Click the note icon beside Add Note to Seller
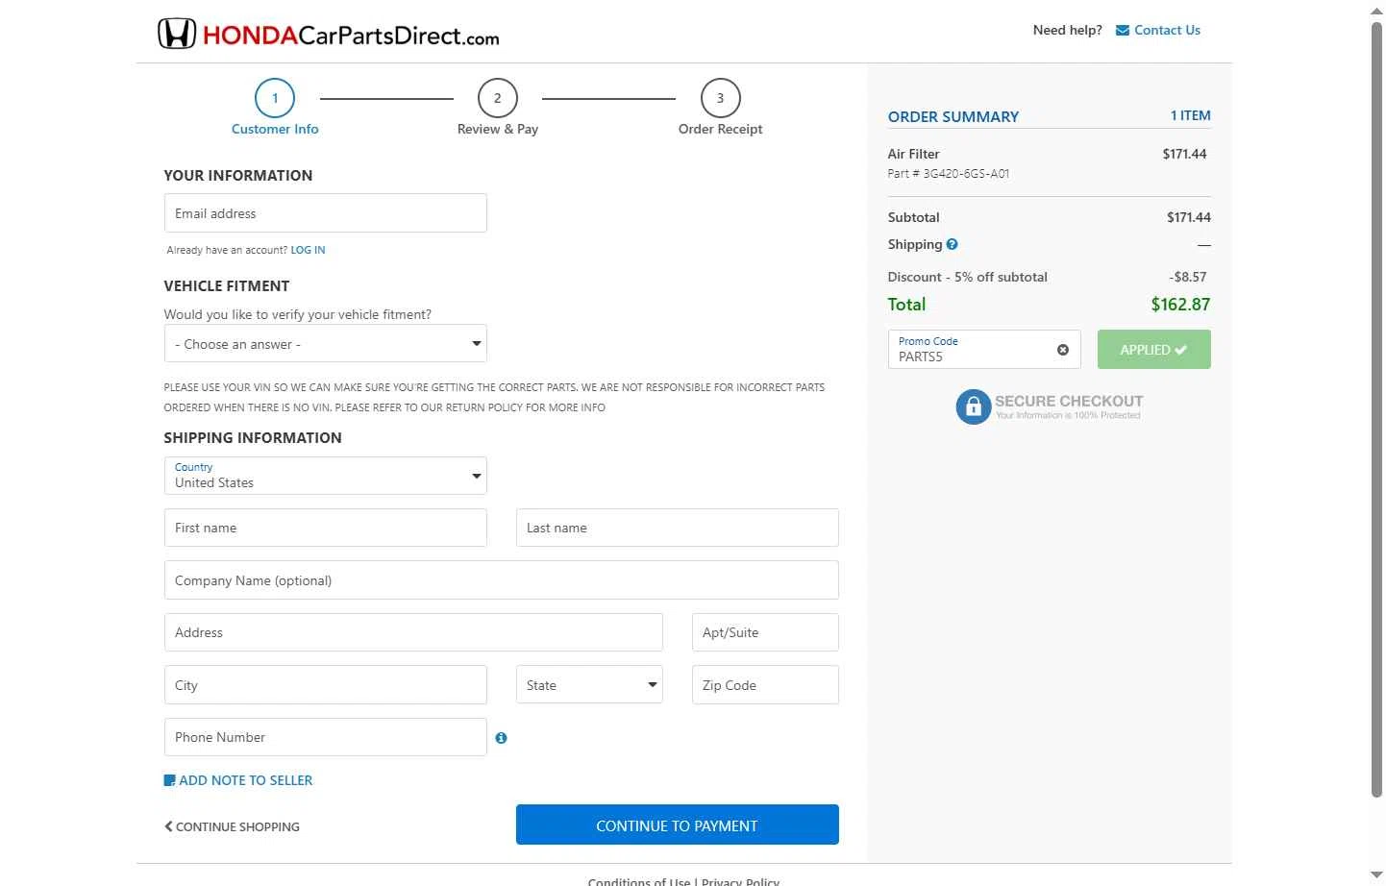Screen dimensions: 1386x886 pos(170,780)
